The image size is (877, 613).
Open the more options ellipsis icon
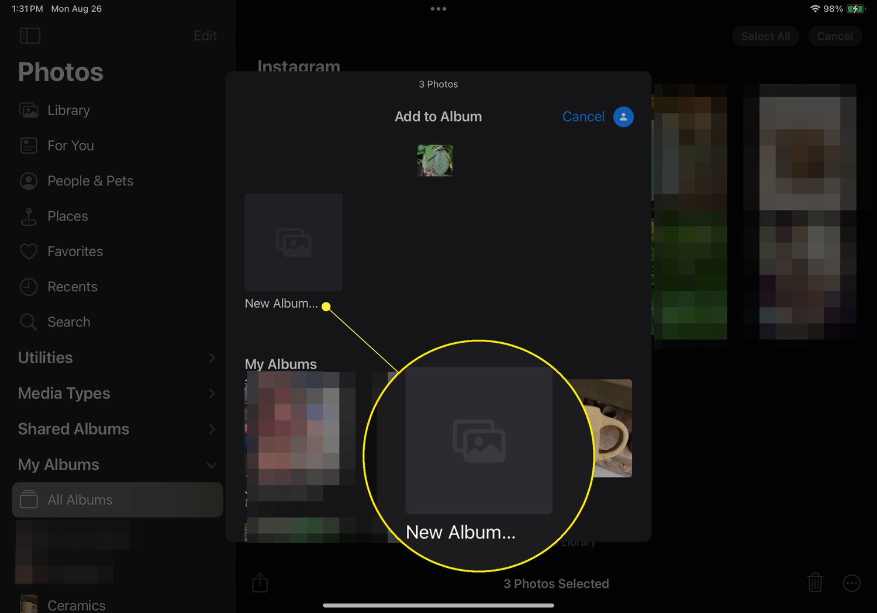pos(851,583)
